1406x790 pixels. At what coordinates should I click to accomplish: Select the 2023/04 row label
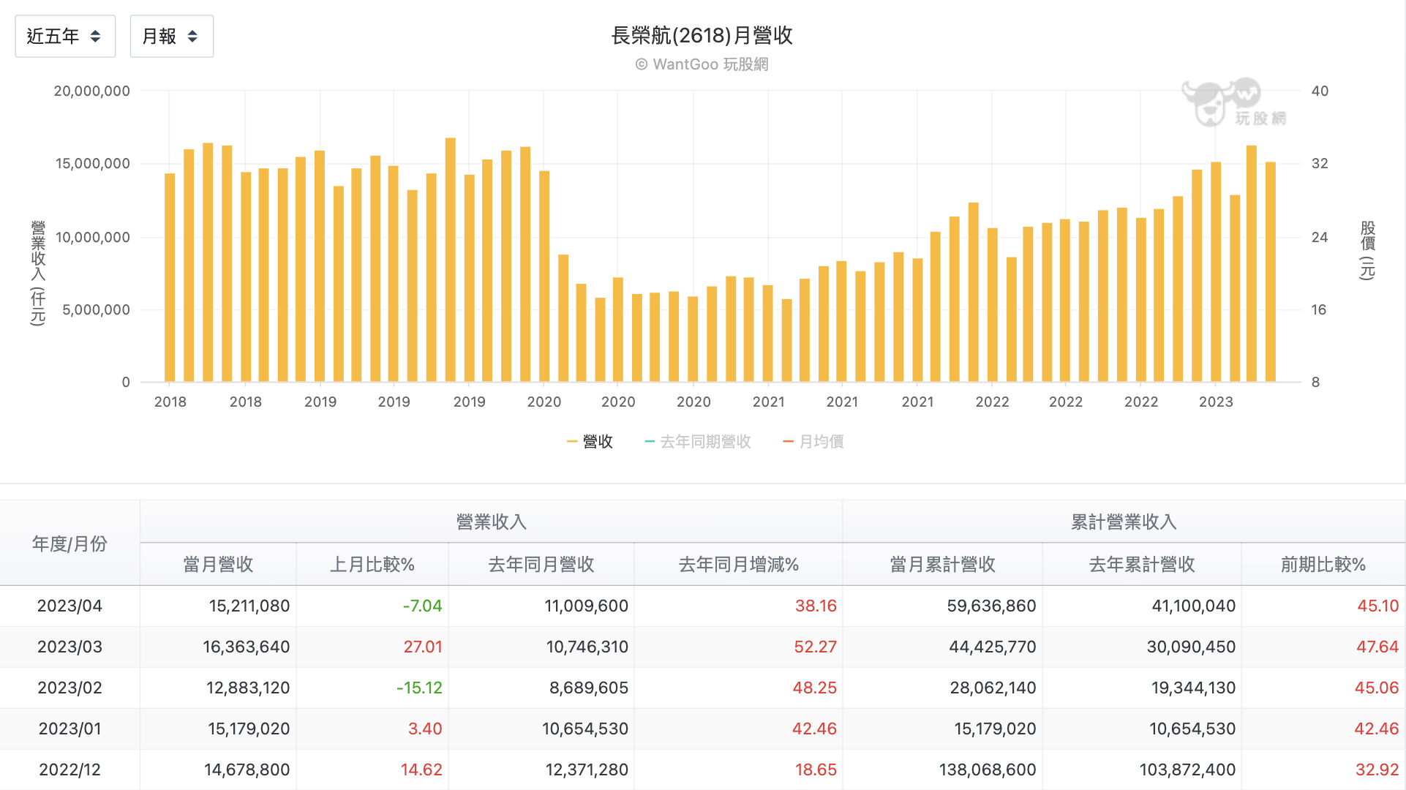(69, 606)
